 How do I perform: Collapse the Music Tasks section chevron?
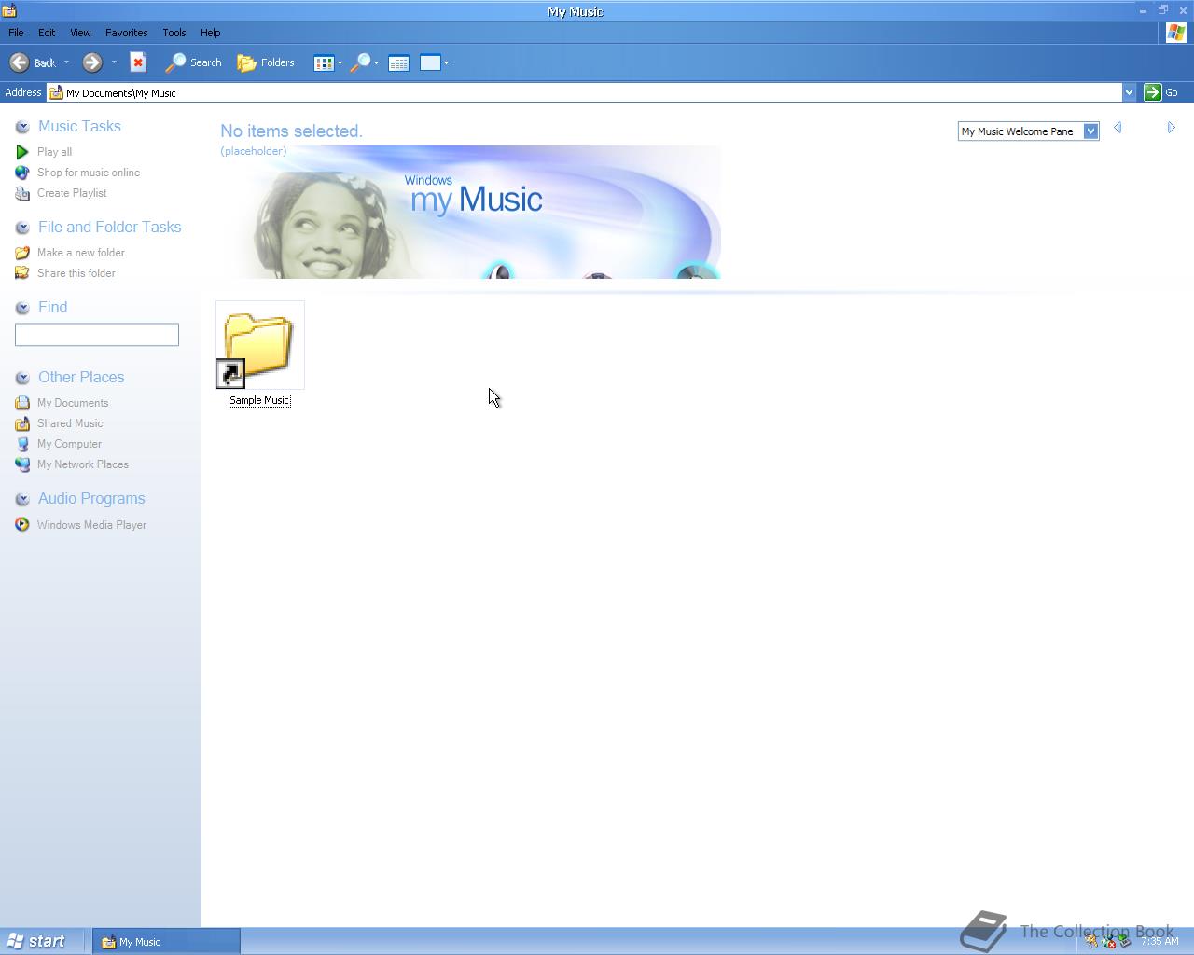pyautogui.click(x=22, y=127)
